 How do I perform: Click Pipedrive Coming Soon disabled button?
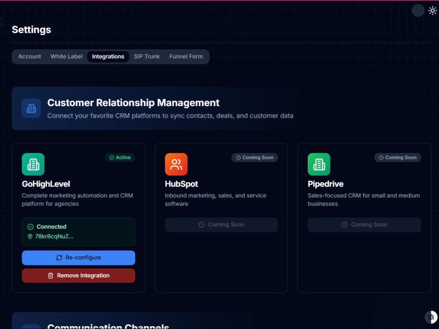click(364, 225)
